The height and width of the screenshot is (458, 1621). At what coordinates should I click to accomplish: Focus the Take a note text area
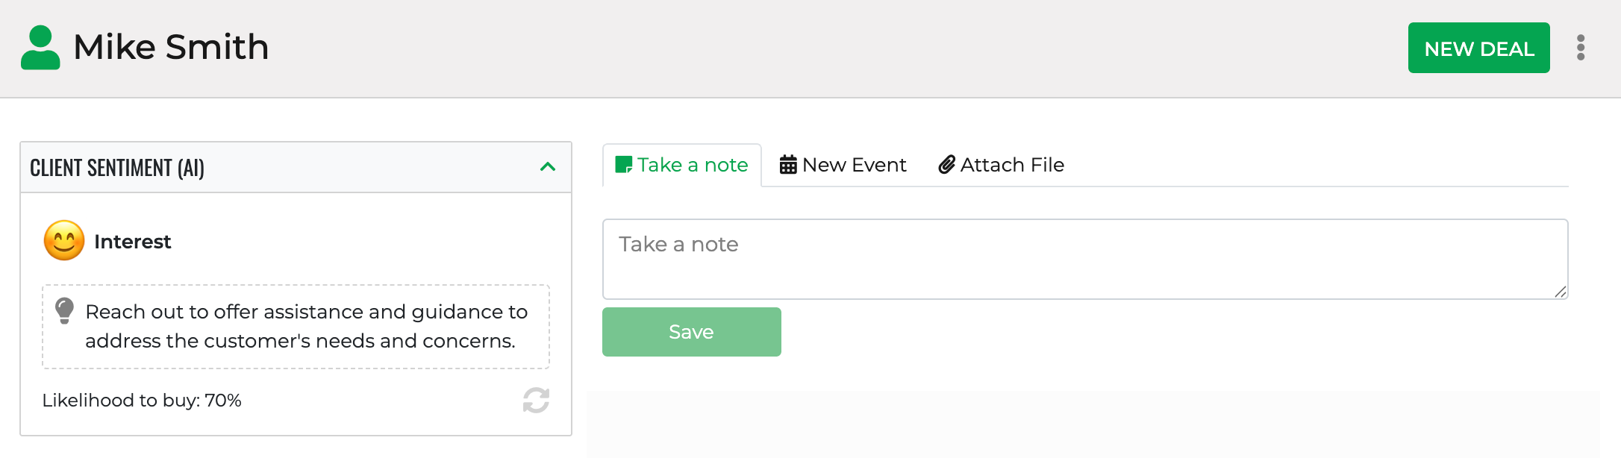point(1084,259)
